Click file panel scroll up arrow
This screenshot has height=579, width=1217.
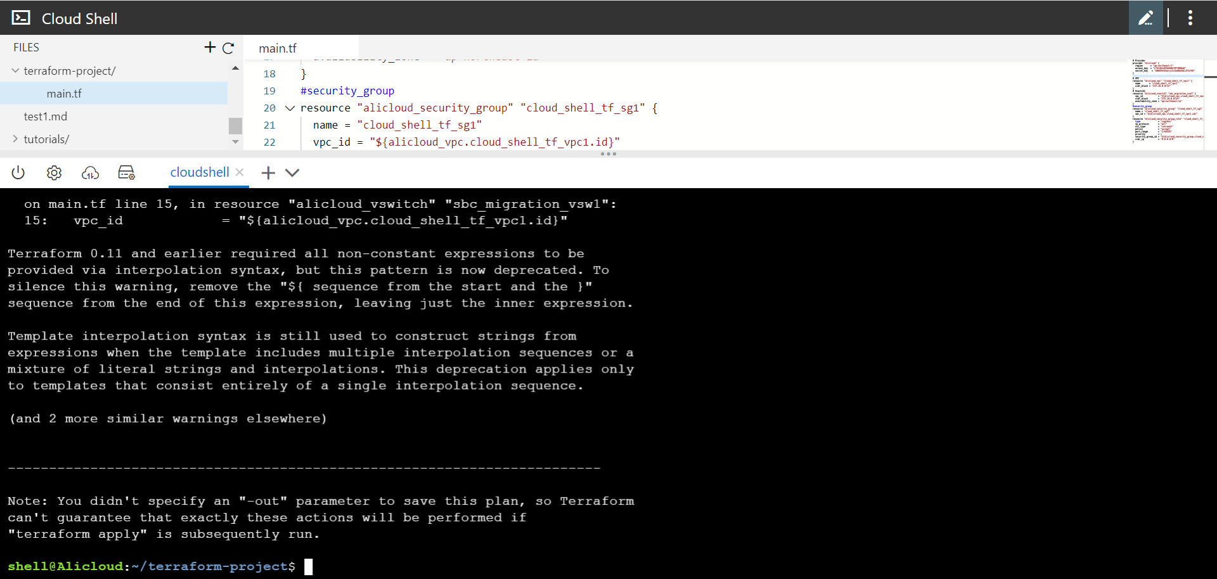click(235, 68)
